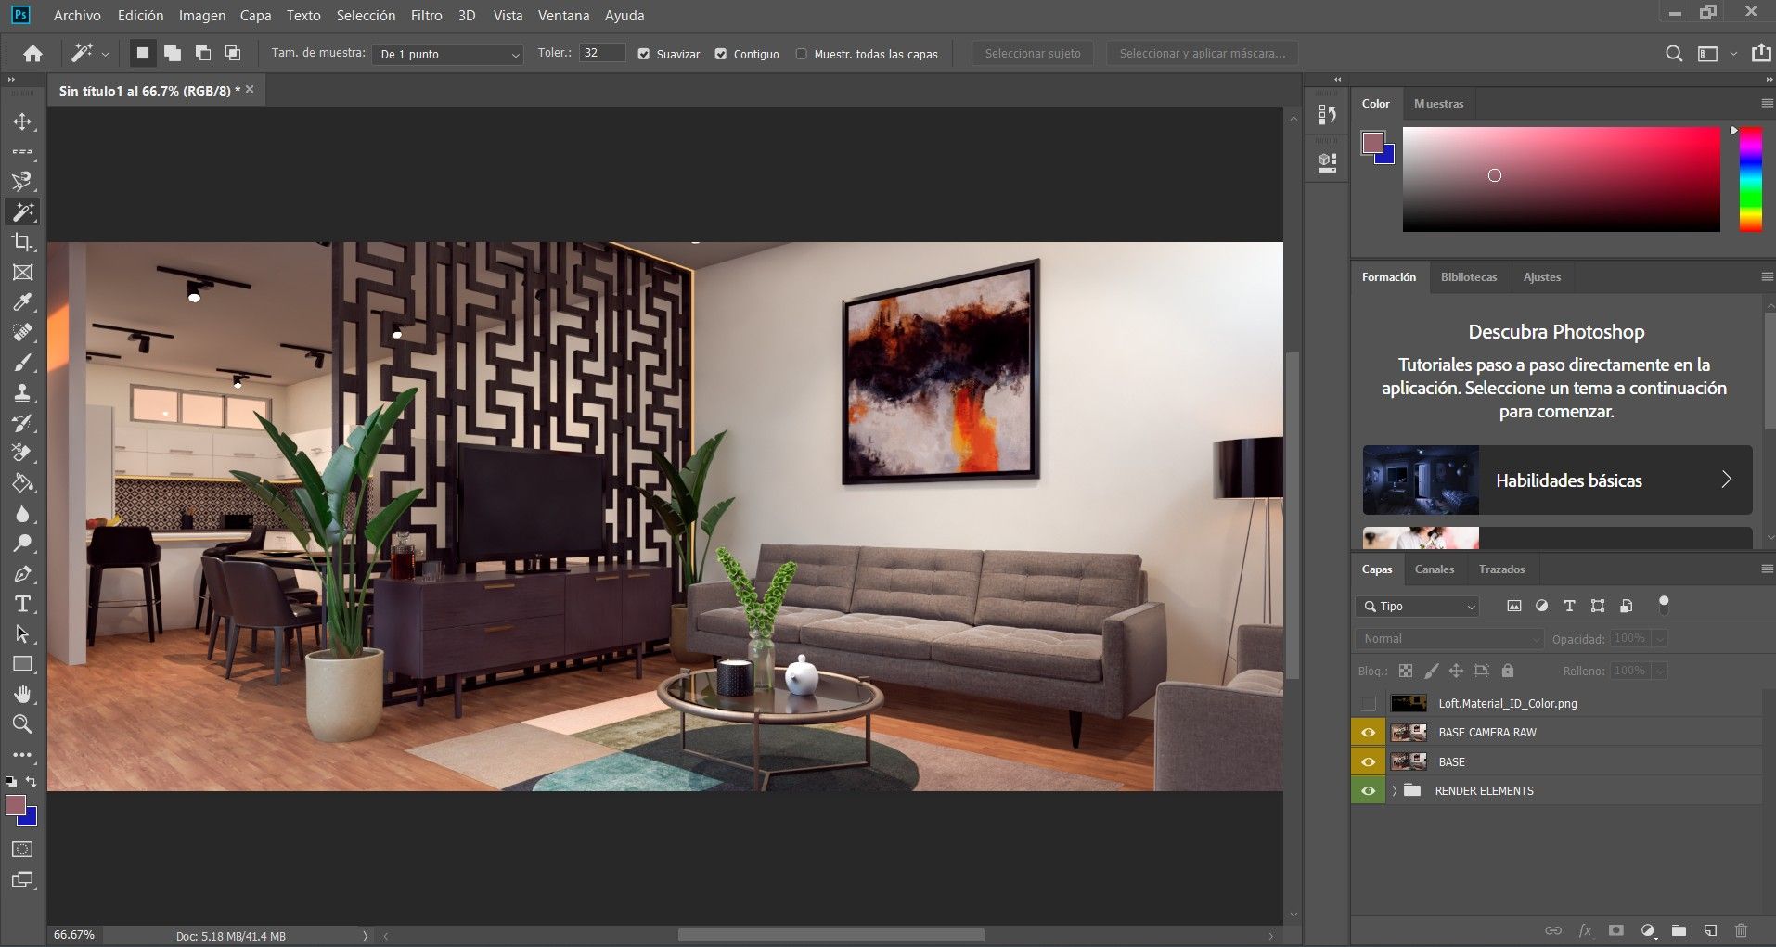
Task: Switch to the Canales tab
Action: [x=1434, y=569]
